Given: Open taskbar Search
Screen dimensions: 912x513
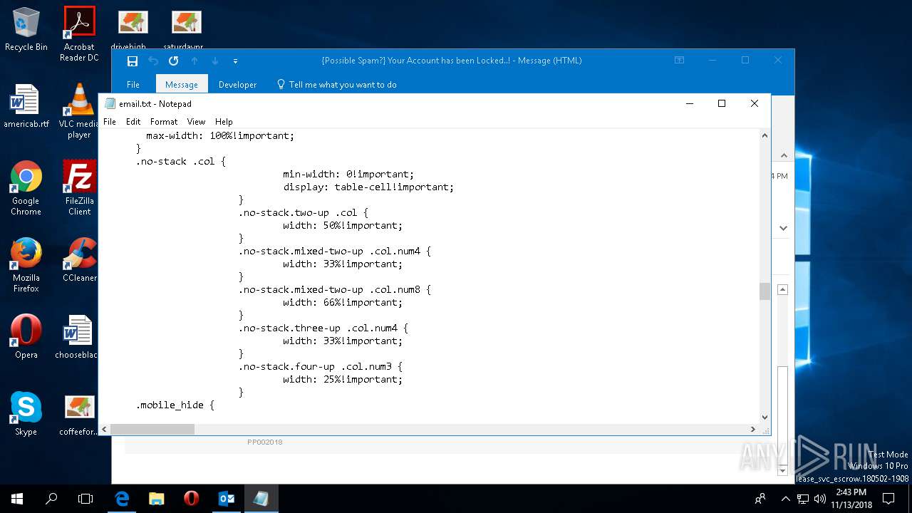Looking at the screenshot, I should pos(51,499).
